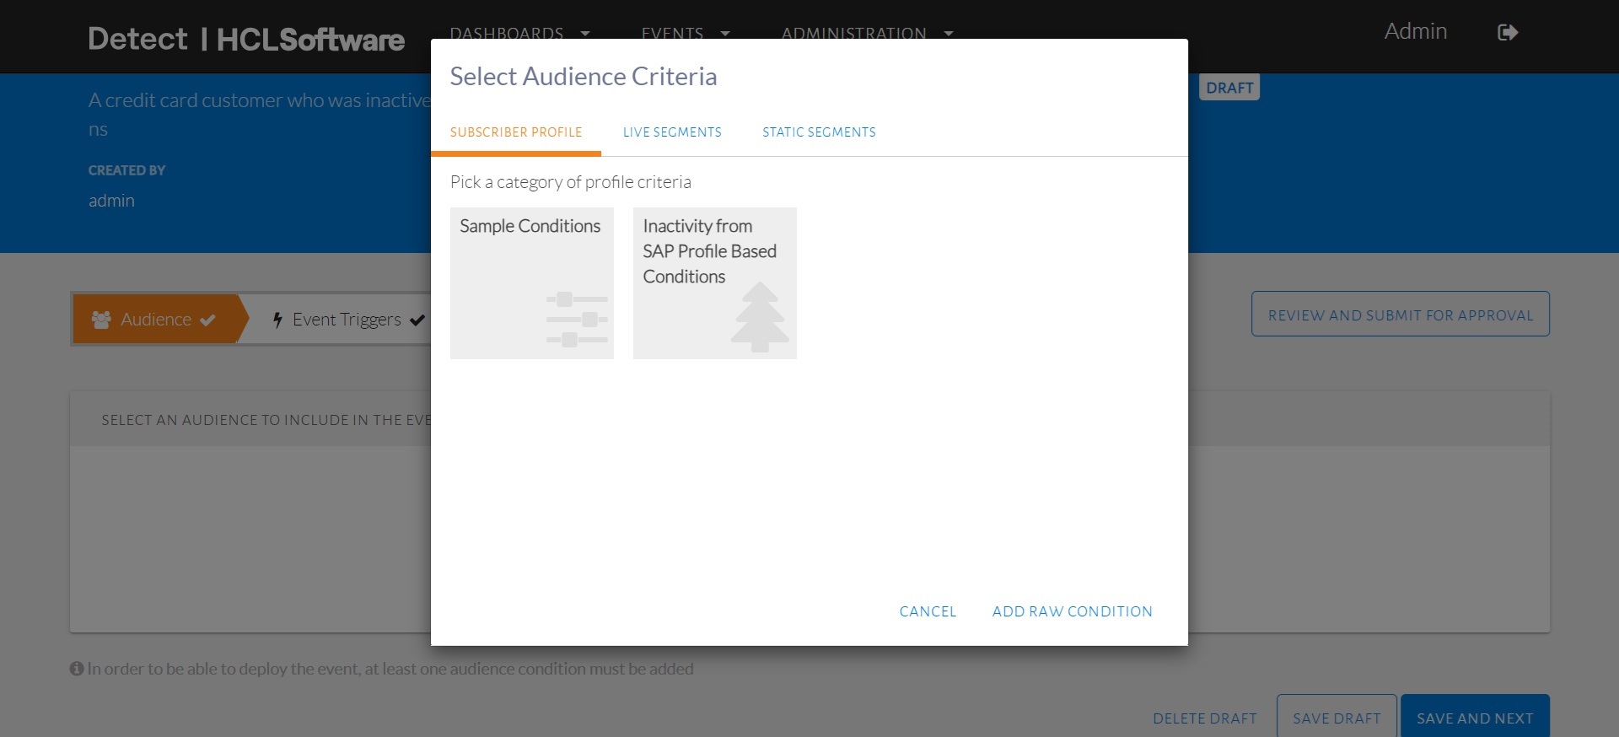This screenshot has height=737, width=1619.
Task: Click the lightning bolt Event Triggers icon
Action: [277, 320]
